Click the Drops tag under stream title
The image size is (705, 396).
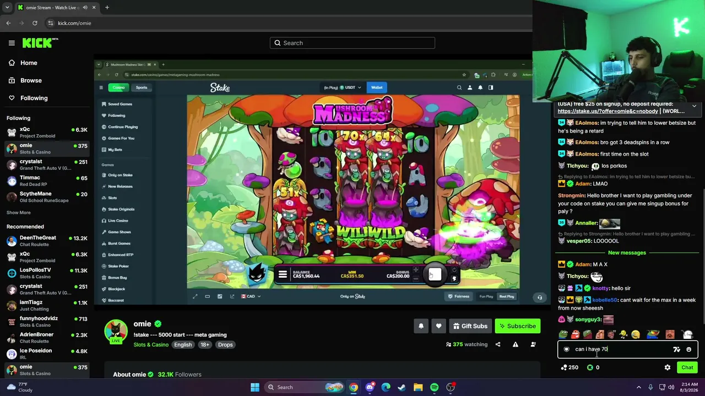(x=225, y=345)
